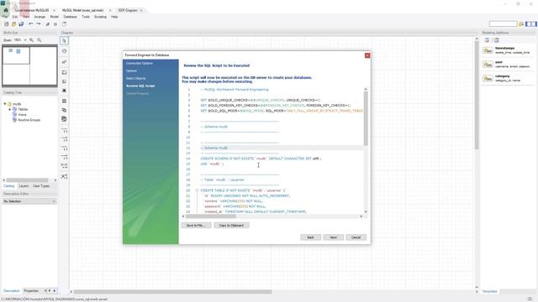Click the Cancel button in wizard
Image resolution: width=538 pixels, height=302 pixels.
(x=356, y=237)
